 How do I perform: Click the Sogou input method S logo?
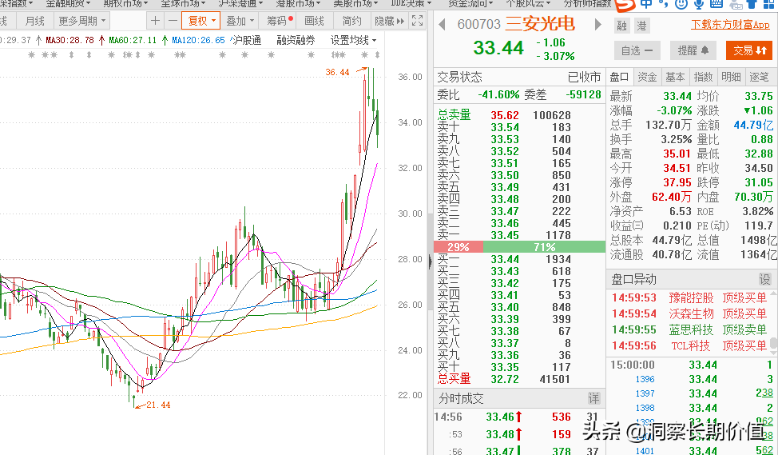pos(625,5)
